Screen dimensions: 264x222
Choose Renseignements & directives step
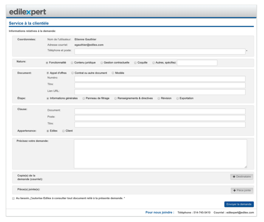tap(116, 98)
